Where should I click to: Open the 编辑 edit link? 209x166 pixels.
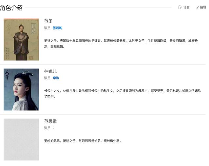(203, 7)
